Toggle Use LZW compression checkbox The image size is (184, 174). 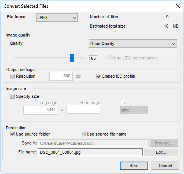tap(110, 58)
